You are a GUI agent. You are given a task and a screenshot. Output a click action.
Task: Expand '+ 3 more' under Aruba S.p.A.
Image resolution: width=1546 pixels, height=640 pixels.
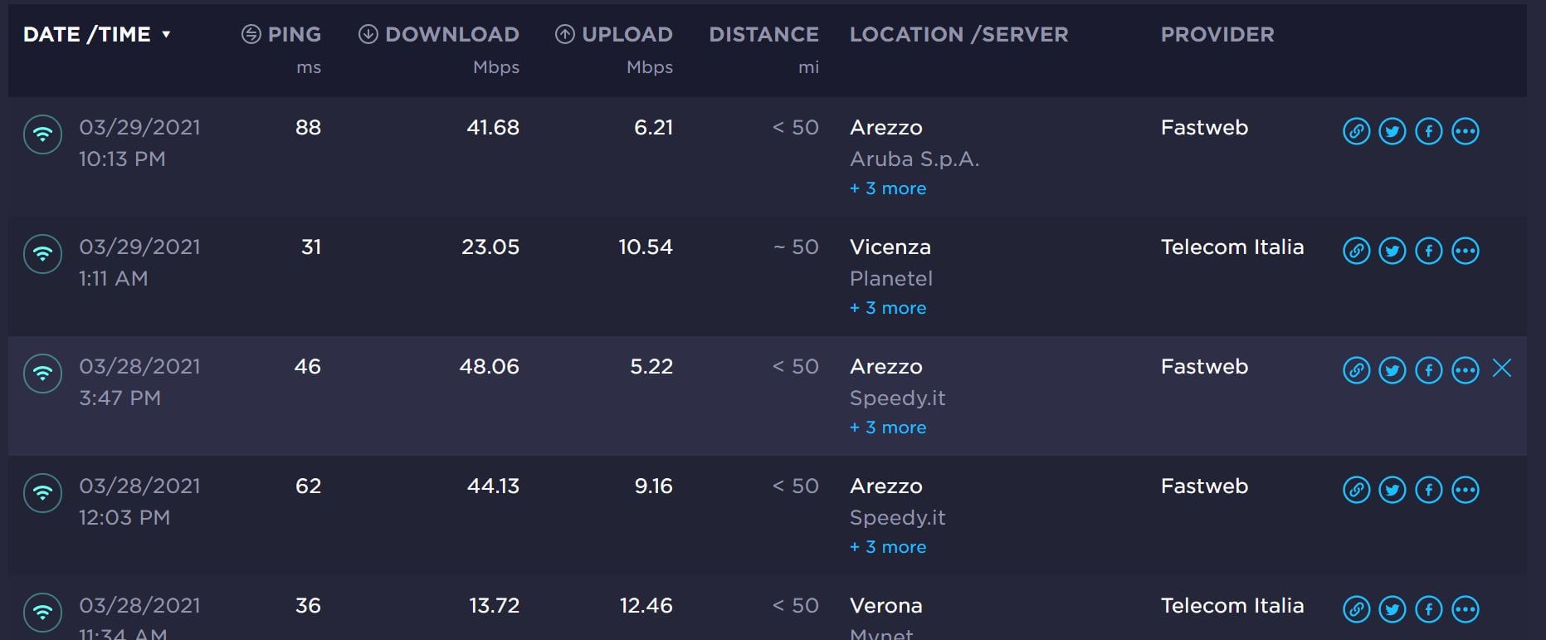[888, 188]
